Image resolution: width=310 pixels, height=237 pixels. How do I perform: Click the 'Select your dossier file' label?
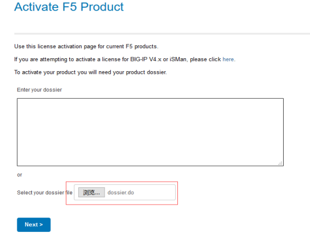click(x=45, y=192)
